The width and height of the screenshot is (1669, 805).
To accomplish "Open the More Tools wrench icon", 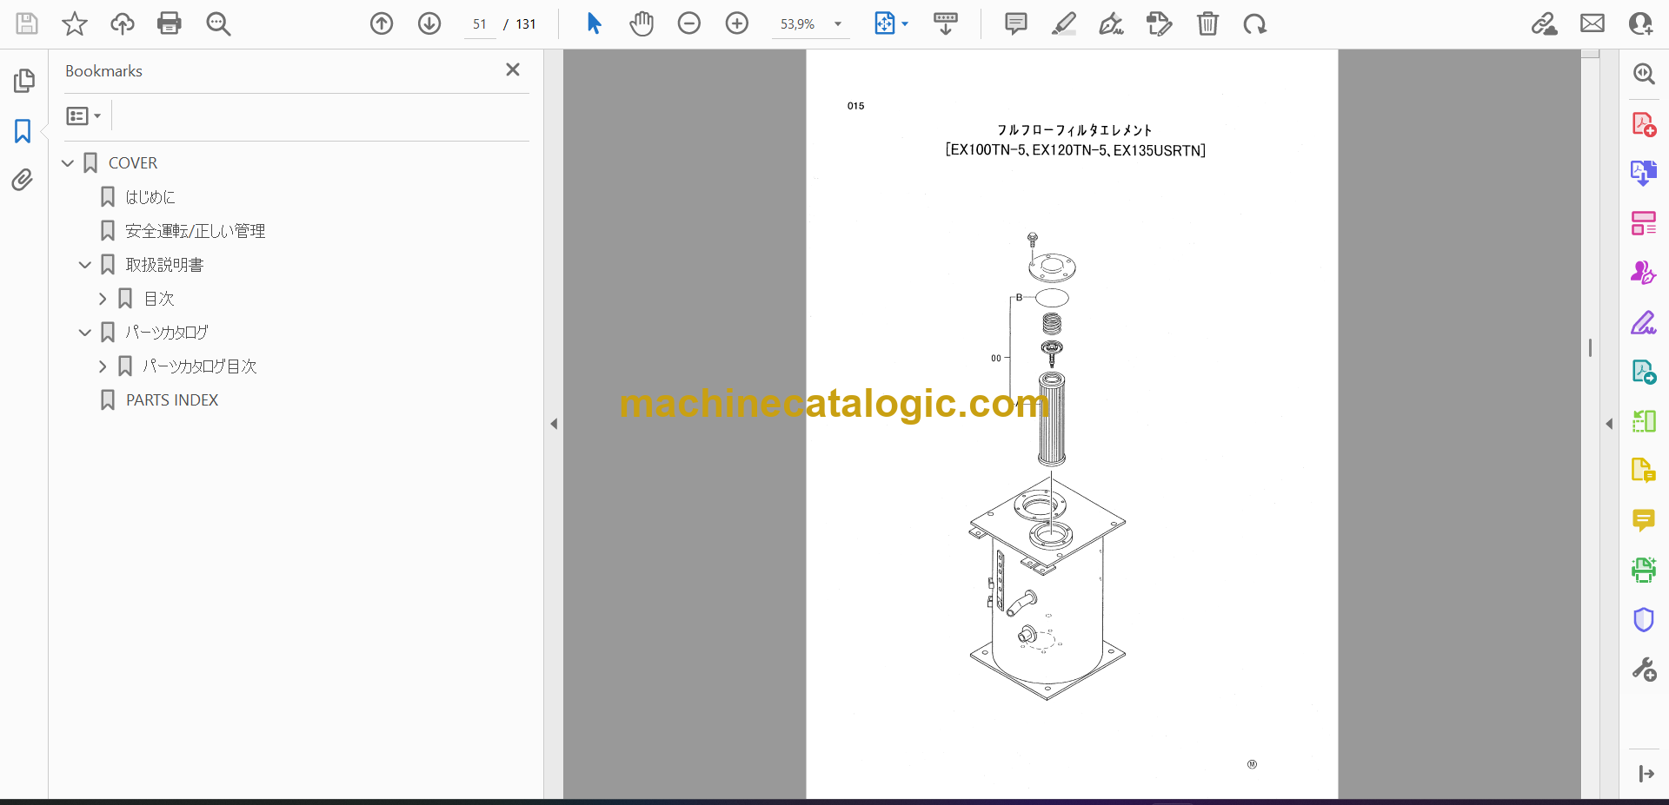I will pyautogui.click(x=1644, y=670).
